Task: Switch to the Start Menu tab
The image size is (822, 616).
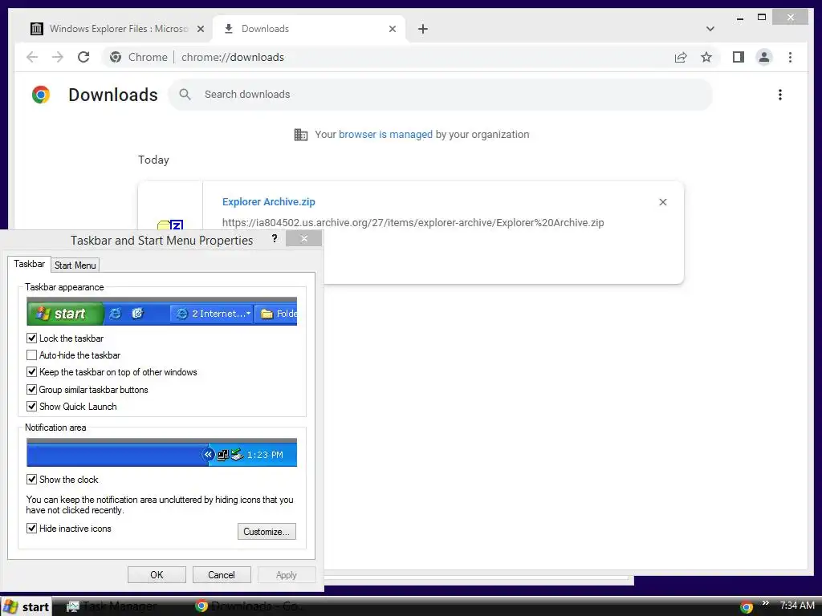Action: pos(75,265)
